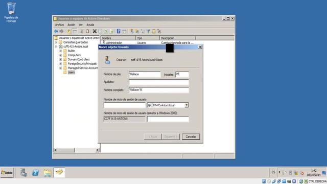This screenshot has height=184, width=327.
Task: Collapse the ccff1415-Antoni.local domain node
Action: (56, 47)
